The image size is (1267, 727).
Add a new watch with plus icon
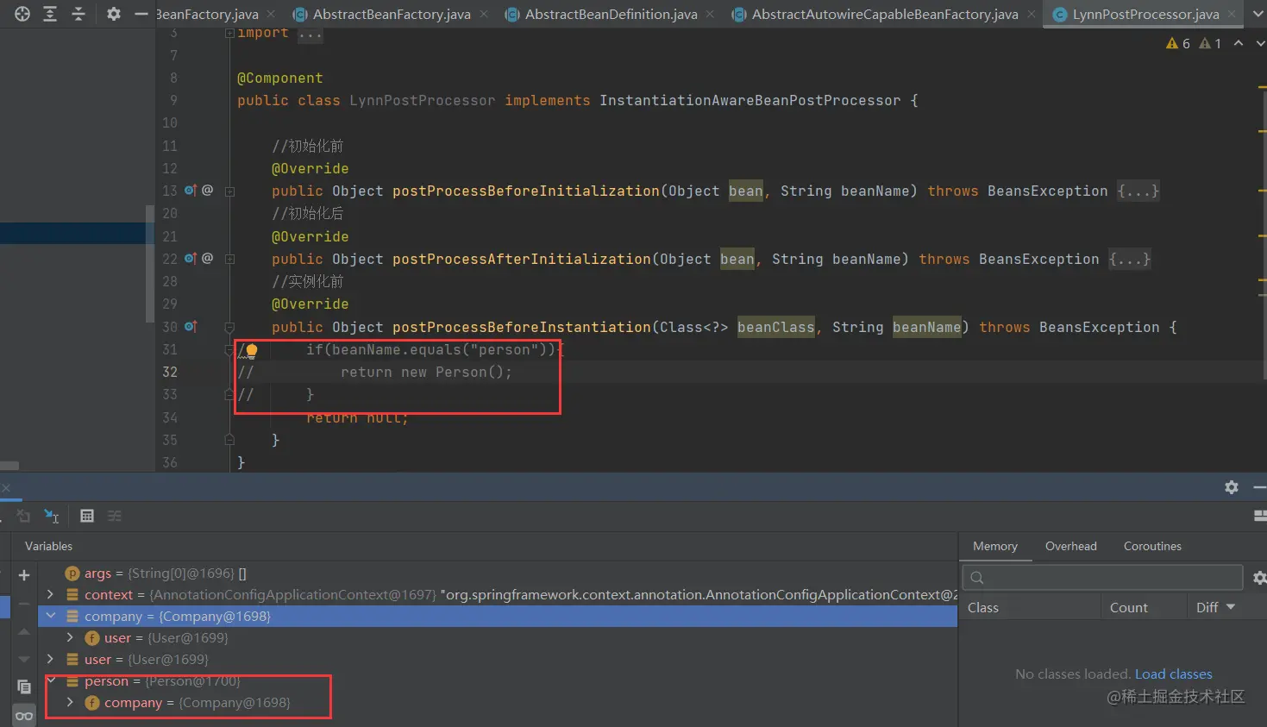tap(24, 575)
